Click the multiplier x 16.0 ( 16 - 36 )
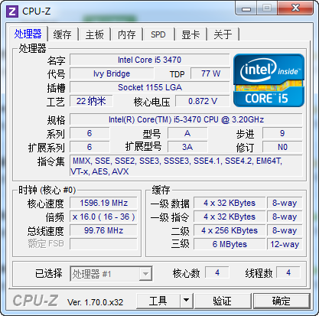This screenshot has width=319, height=316. tap(103, 217)
